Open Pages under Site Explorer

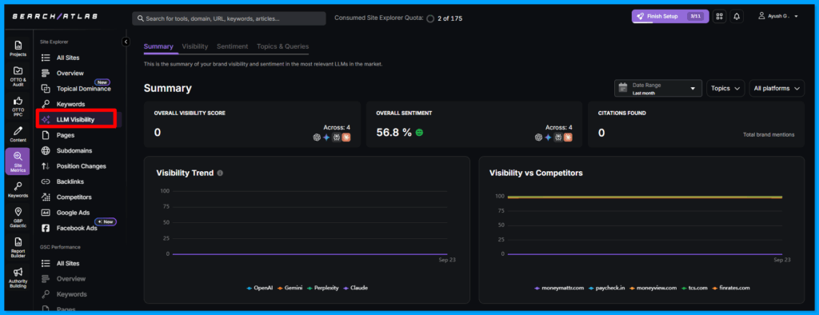click(66, 135)
